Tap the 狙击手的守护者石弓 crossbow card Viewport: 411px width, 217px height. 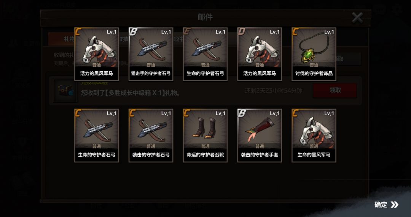[151, 54]
